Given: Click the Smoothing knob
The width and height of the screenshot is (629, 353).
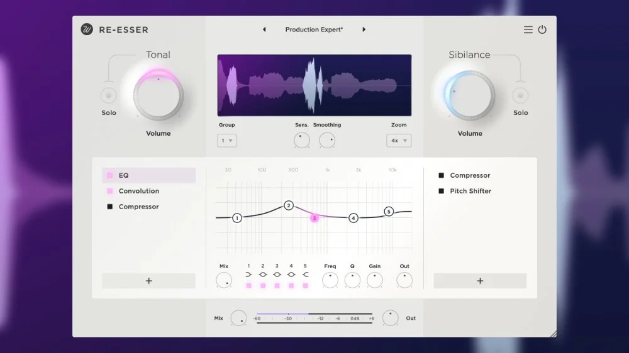Looking at the screenshot, I should (327, 140).
